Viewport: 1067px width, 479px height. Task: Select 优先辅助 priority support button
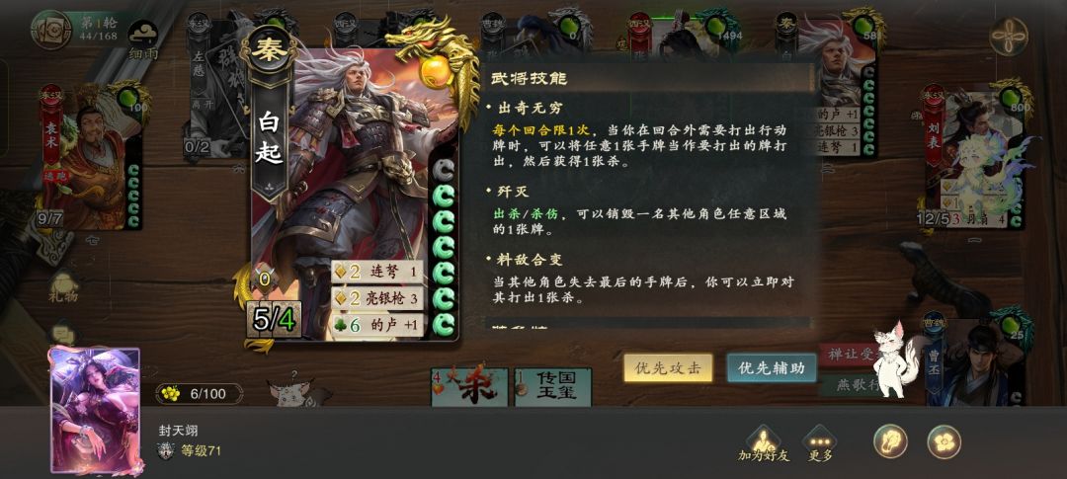click(x=771, y=368)
